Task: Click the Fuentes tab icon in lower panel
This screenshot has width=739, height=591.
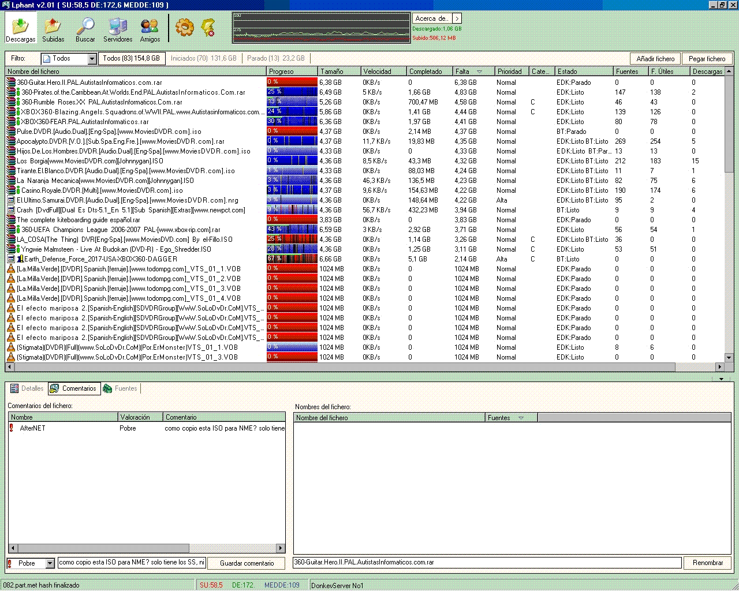Action: tap(107, 389)
